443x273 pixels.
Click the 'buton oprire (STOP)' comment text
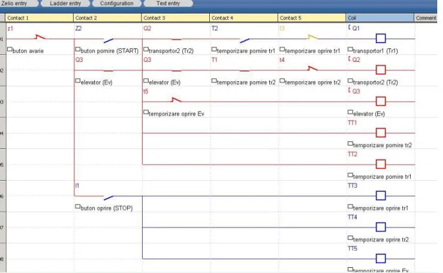point(107,208)
